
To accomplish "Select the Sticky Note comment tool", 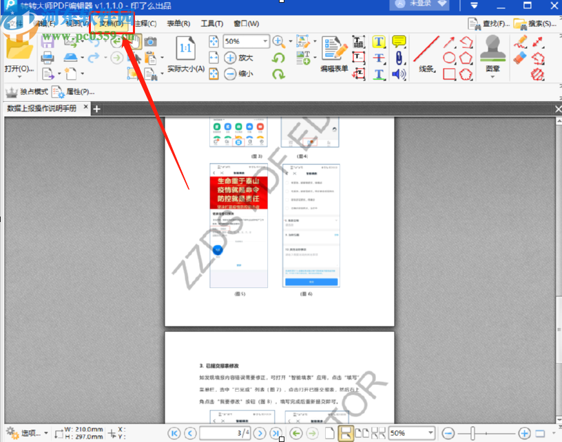I will coord(399,41).
